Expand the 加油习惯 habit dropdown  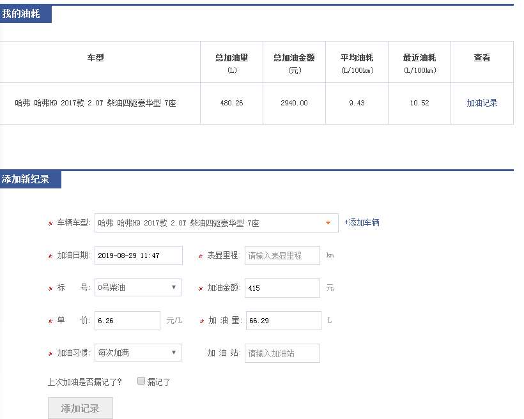137,353
